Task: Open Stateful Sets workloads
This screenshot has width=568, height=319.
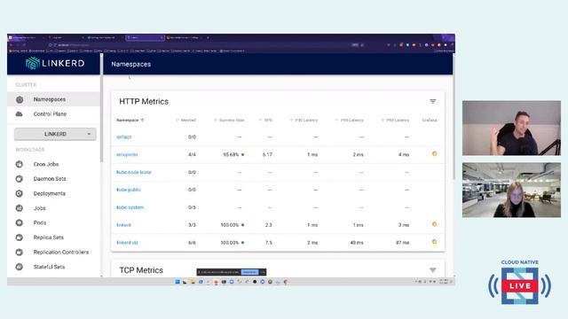Action: point(49,267)
